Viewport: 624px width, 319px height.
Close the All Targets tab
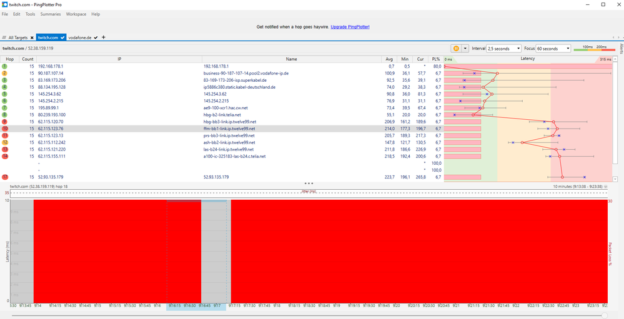[32, 38]
